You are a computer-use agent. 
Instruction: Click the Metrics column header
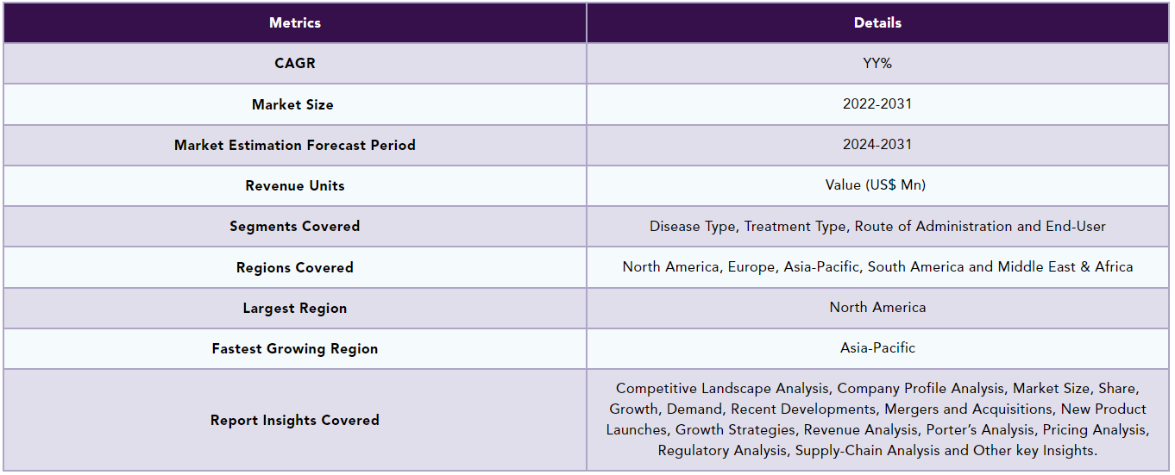[295, 23]
